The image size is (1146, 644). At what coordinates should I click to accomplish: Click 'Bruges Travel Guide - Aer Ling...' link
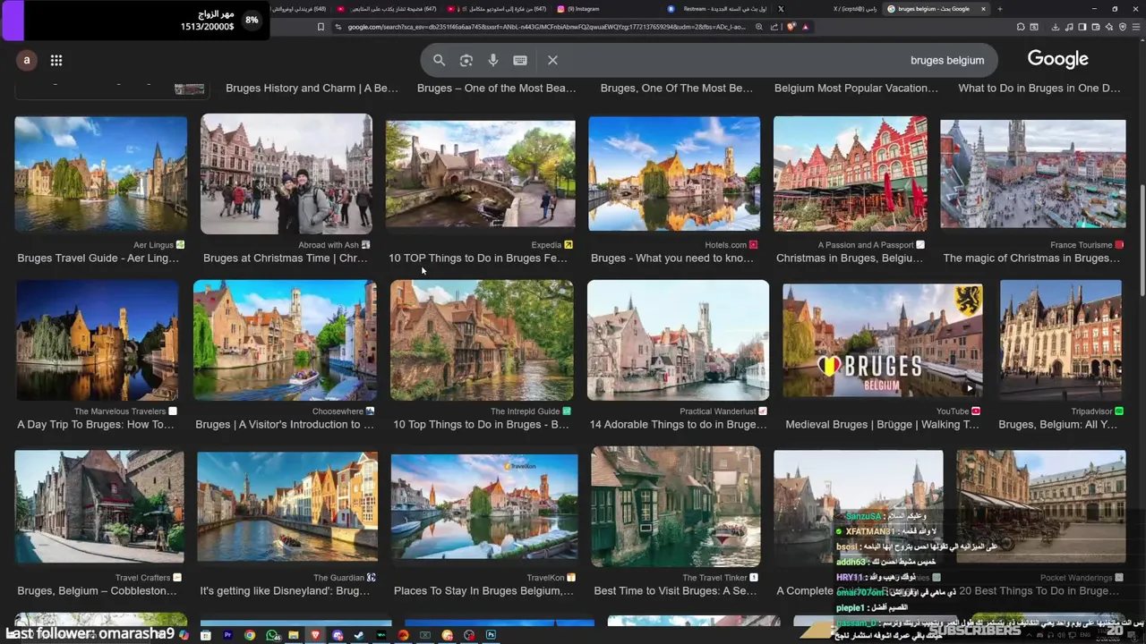coord(98,258)
